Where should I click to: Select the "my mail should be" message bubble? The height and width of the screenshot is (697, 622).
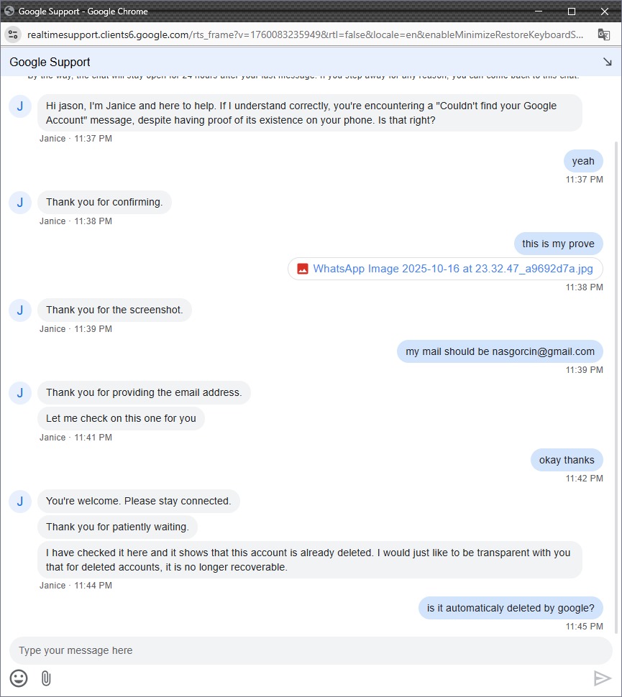pyautogui.click(x=500, y=351)
